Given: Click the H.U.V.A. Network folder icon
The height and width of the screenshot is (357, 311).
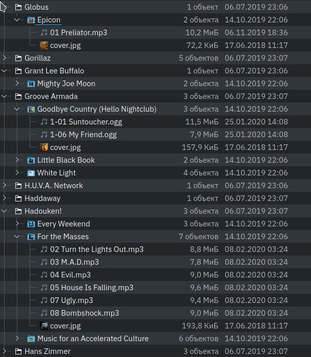Looking at the screenshot, I should click(18, 186).
